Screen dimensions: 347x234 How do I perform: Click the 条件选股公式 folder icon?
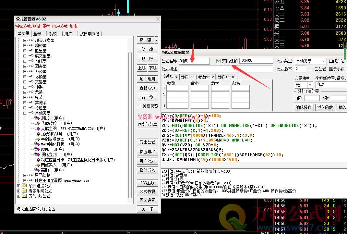click(24, 186)
